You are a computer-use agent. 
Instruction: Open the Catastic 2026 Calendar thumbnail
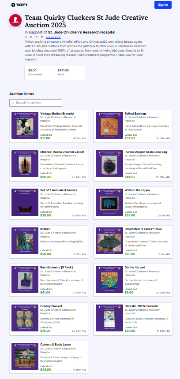(x=109, y=318)
